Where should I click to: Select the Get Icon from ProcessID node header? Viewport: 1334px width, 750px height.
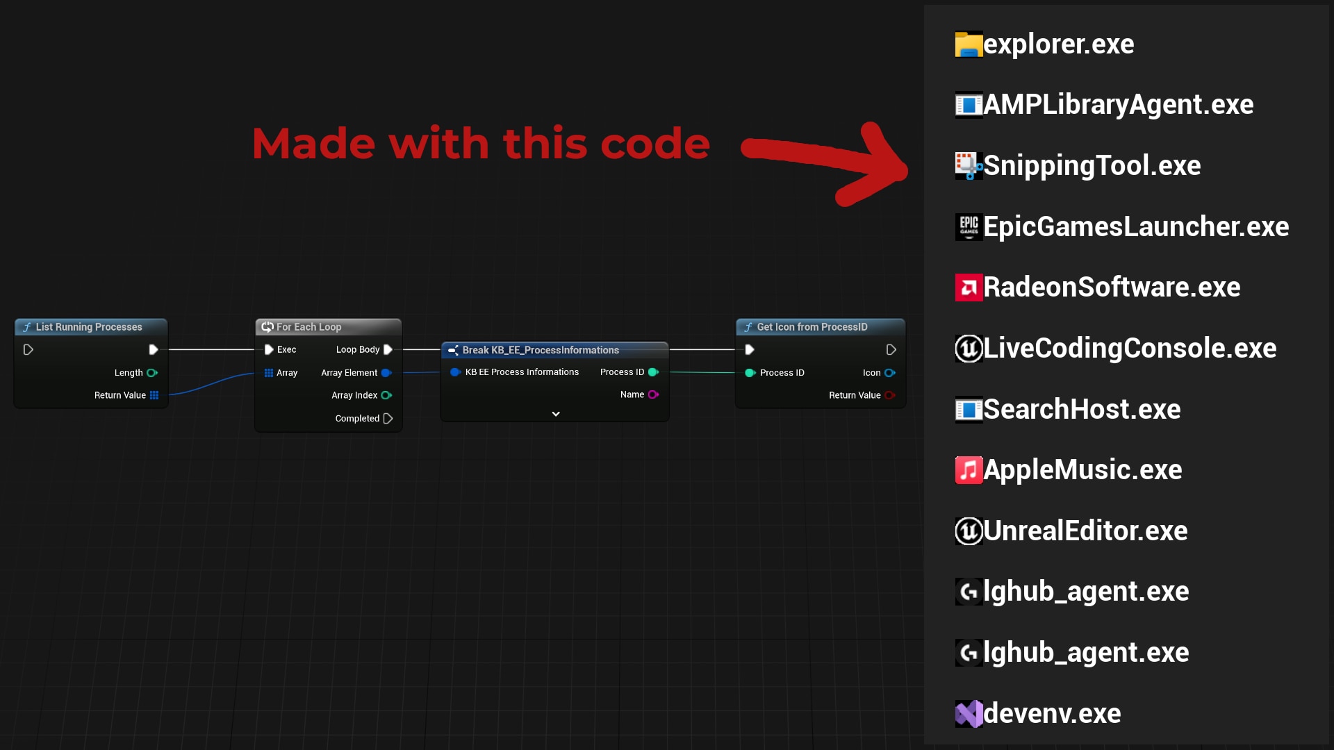click(x=812, y=327)
